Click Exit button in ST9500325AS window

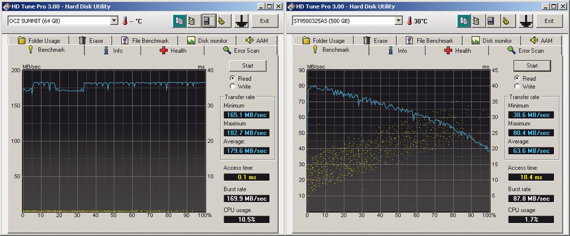(x=549, y=21)
